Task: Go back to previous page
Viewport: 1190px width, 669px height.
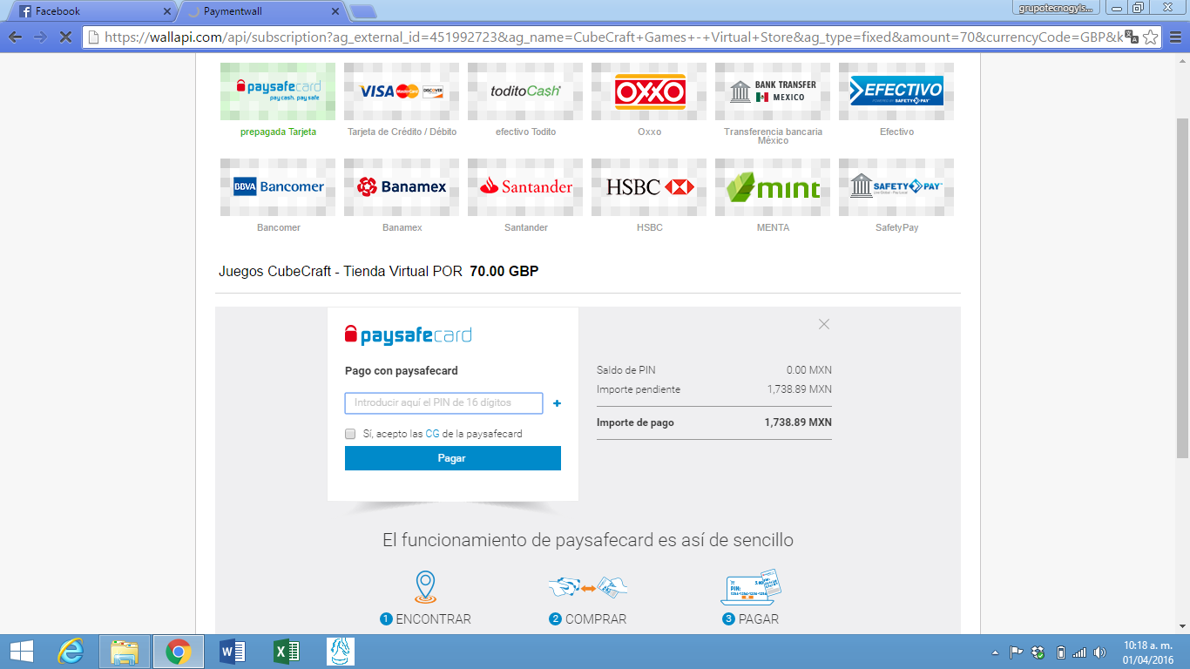Action: (x=15, y=37)
